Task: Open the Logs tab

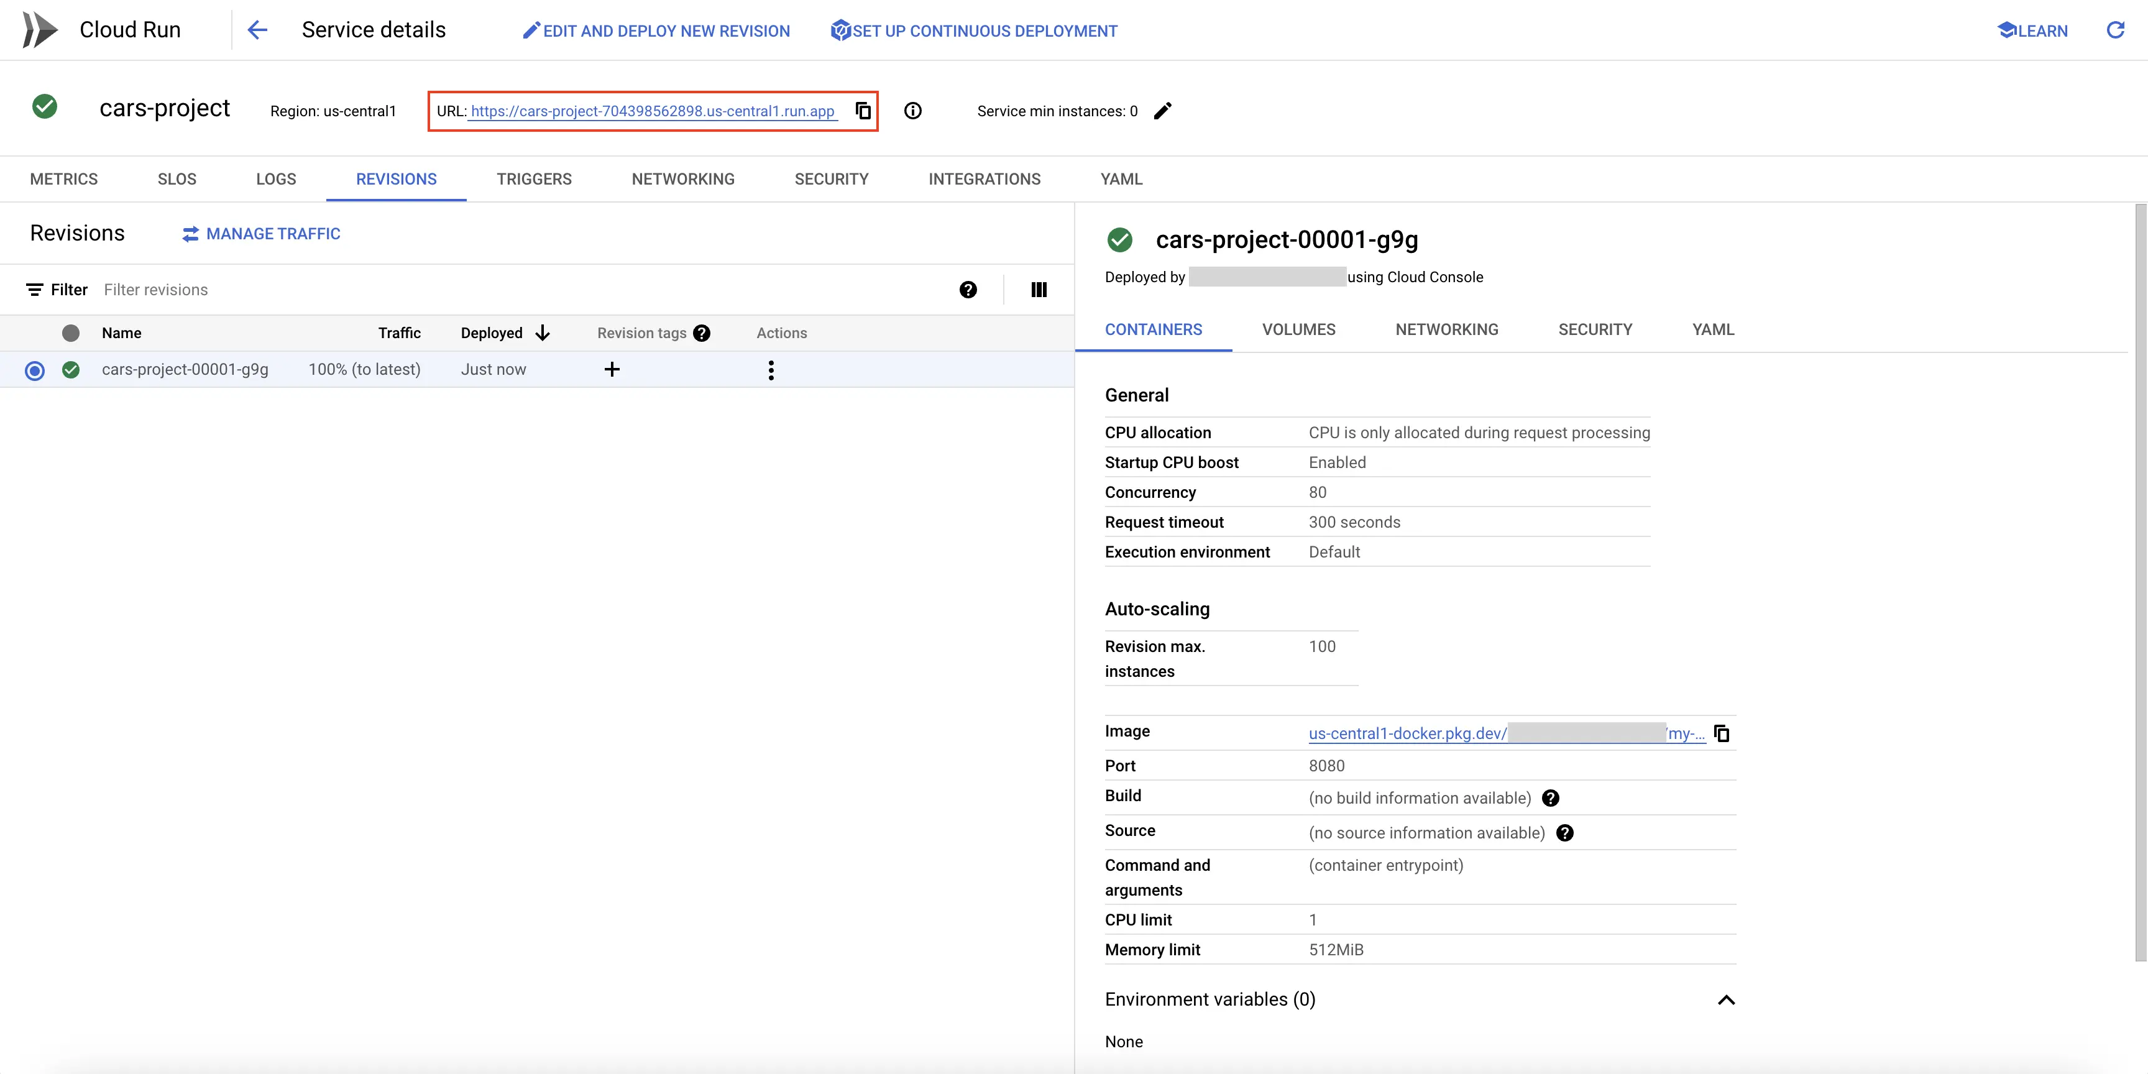Action: pyautogui.click(x=276, y=179)
